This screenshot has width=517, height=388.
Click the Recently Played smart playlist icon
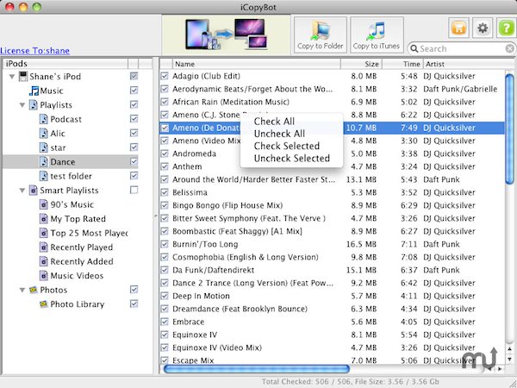44,247
